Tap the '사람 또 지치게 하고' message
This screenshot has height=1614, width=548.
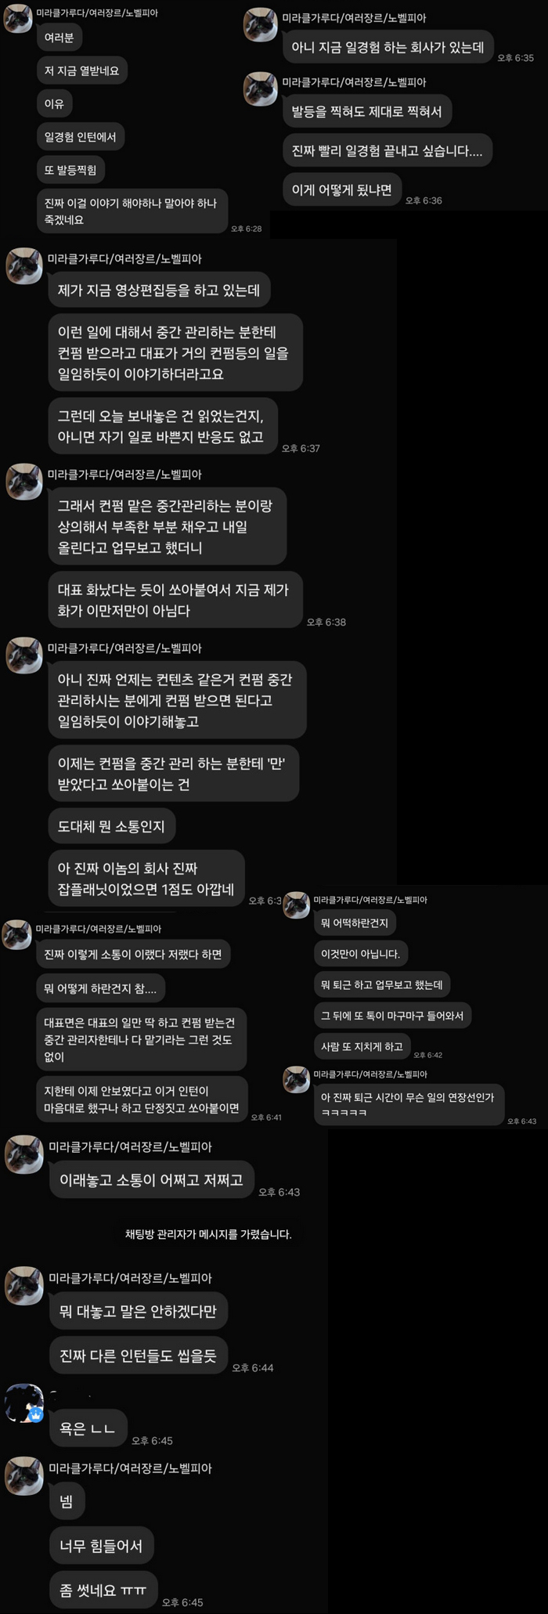tap(362, 1046)
